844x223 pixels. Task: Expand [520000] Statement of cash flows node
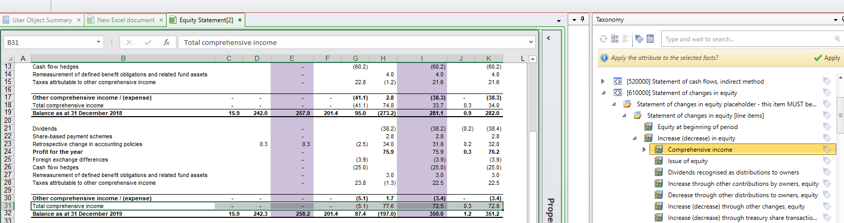point(603,81)
